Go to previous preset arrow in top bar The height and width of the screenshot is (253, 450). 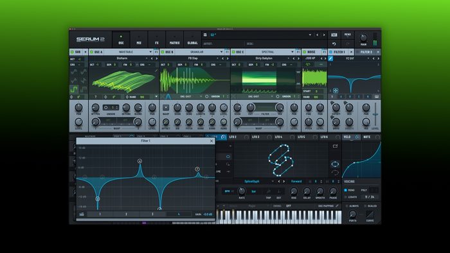[x=317, y=35]
